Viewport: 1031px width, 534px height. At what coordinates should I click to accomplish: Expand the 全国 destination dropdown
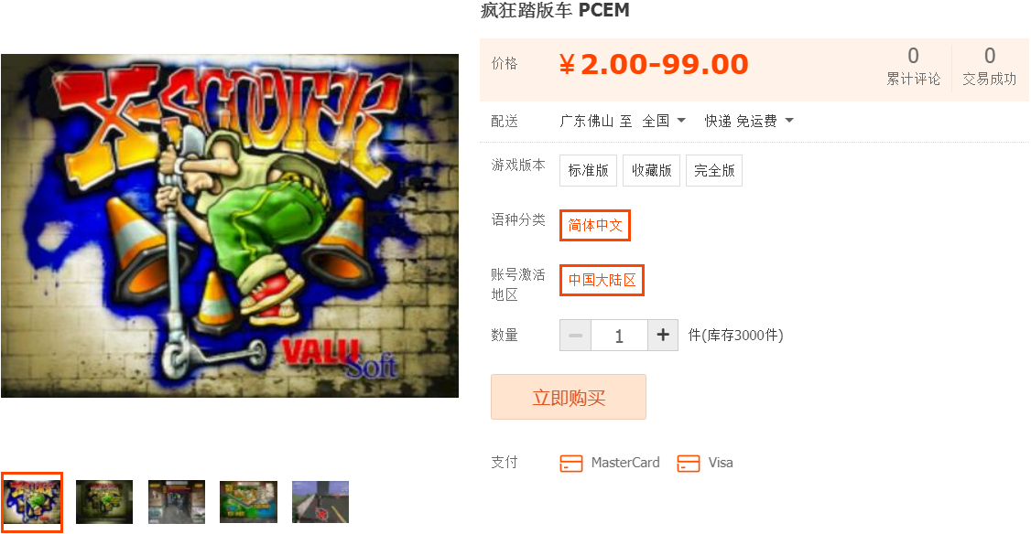click(x=664, y=121)
